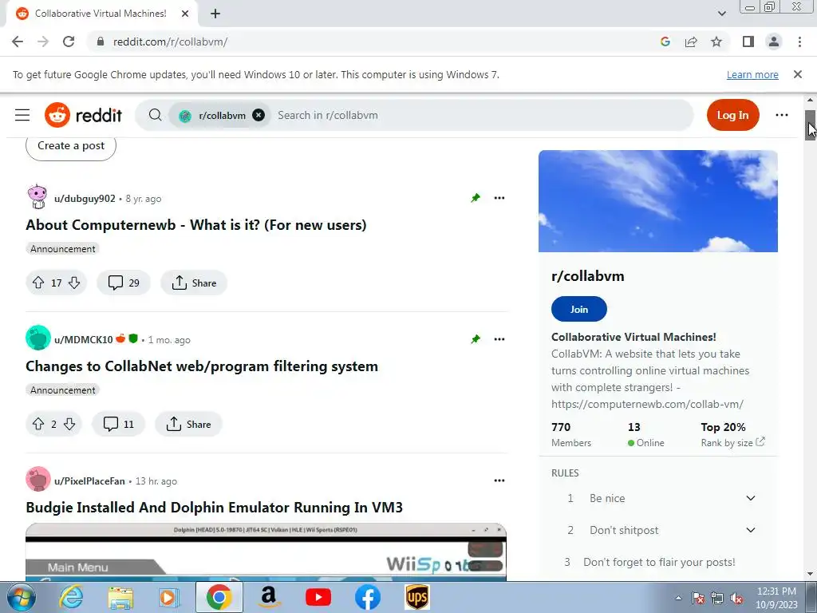817x613 pixels.
Task: Click the browser Back arrow
Action: tap(18, 42)
